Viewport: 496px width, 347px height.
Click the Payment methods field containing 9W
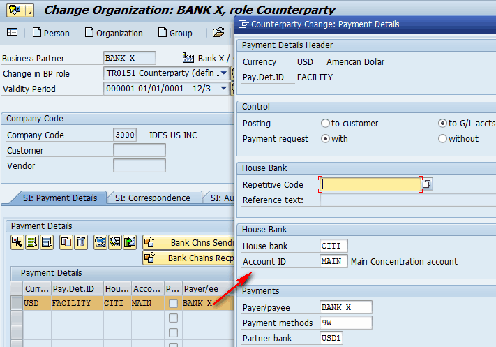[x=345, y=323]
